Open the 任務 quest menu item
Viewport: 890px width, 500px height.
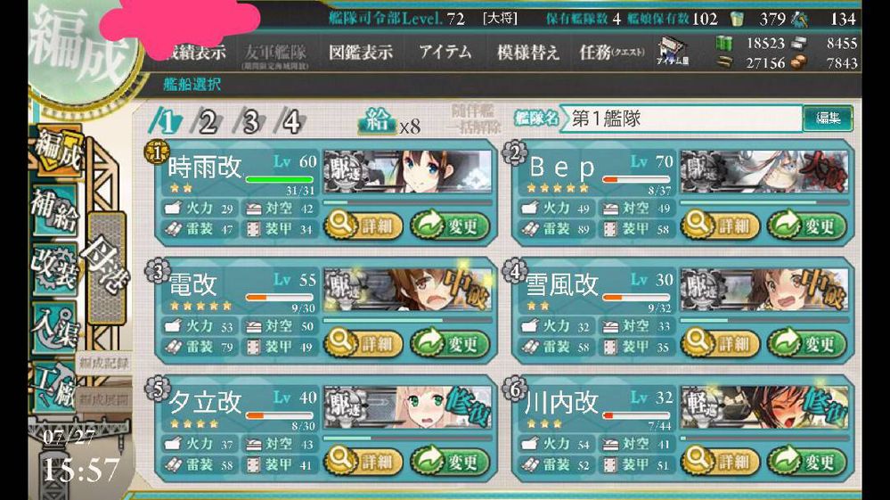[x=612, y=53]
